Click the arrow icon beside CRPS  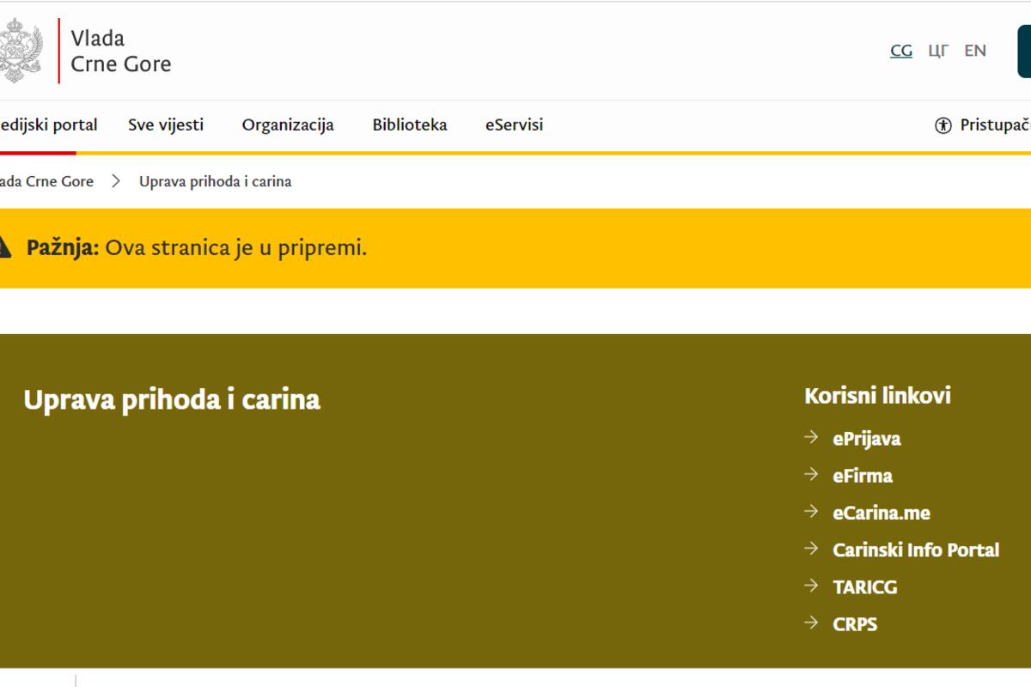pyautogui.click(x=811, y=623)
